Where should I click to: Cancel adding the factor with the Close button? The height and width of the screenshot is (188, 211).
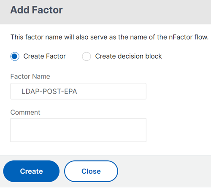91,171
